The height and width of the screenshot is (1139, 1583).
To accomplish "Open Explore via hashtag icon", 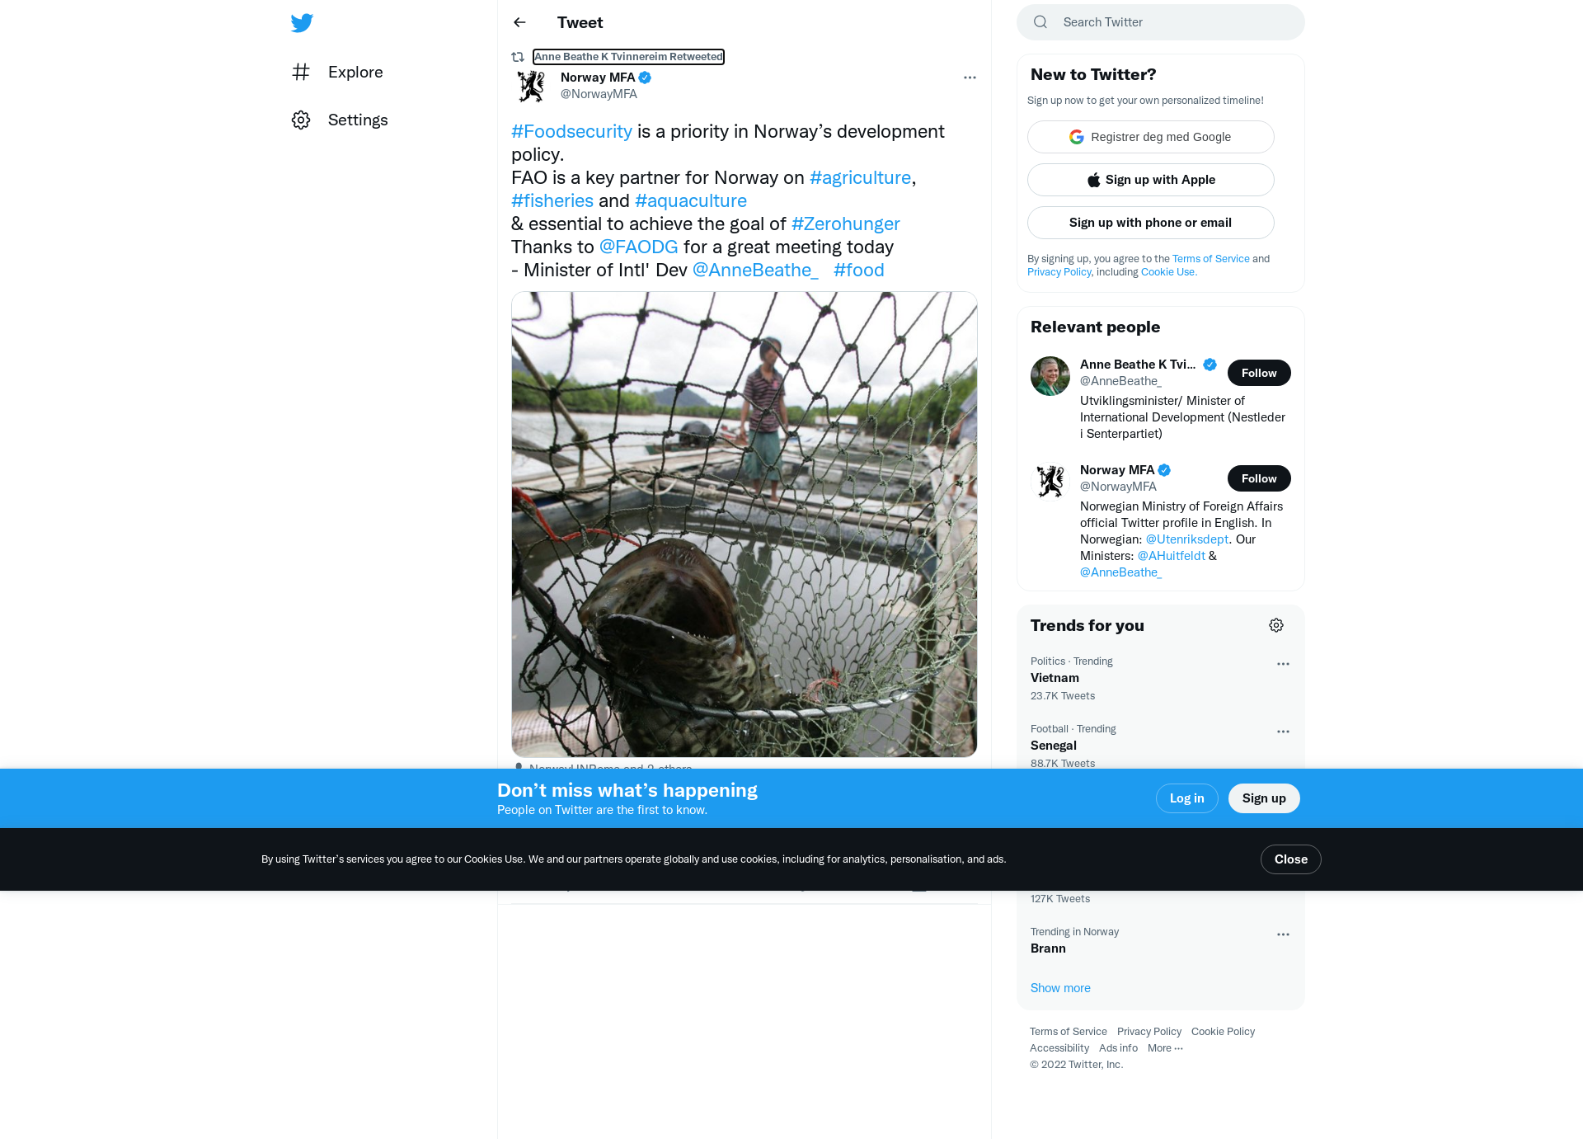I will tap(301, 73).
